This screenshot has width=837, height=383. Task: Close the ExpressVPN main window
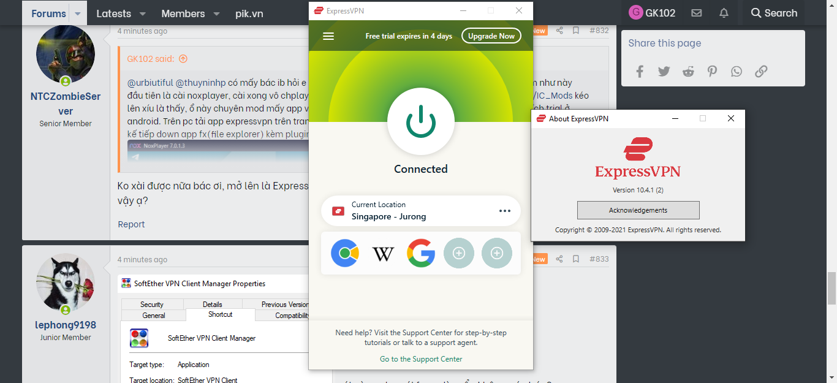[x=519, y=10]
